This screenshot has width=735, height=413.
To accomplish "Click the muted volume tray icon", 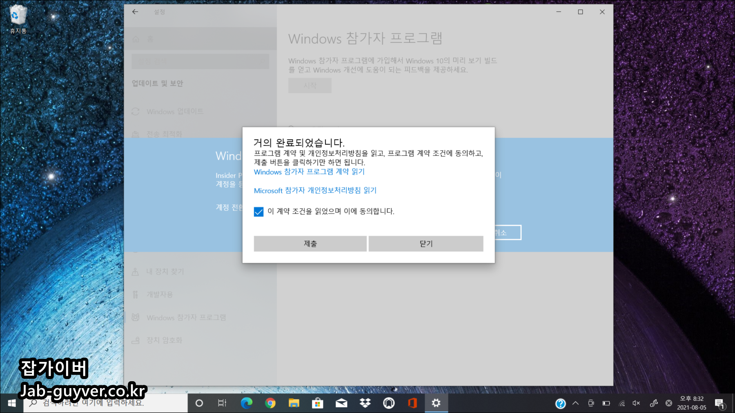I will pyautogui.click(x=637, y=403).
